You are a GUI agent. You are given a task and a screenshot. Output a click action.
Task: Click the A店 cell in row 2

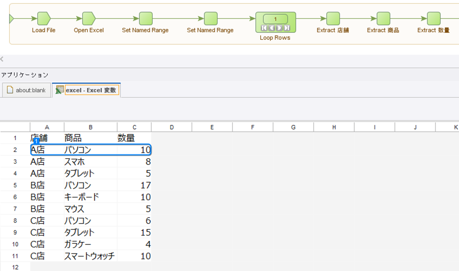pos(47,150)
